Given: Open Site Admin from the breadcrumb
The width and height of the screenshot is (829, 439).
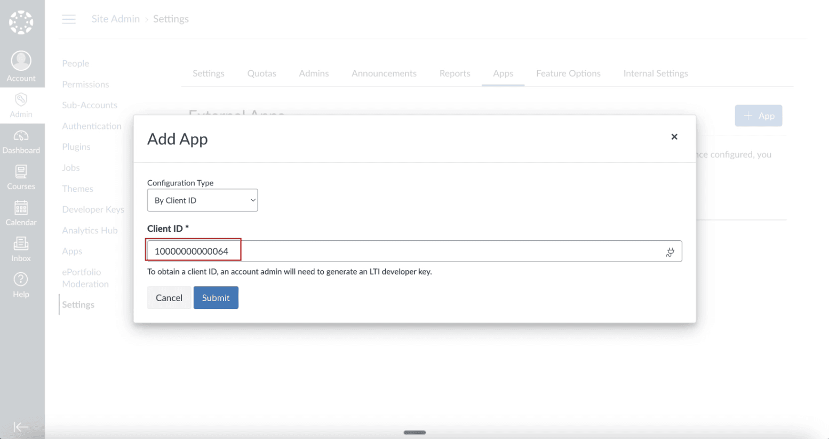Looking at the screenshot, I should 115,19.
